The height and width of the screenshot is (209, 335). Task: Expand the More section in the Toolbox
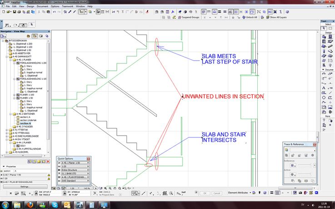[x=328, y=116]
